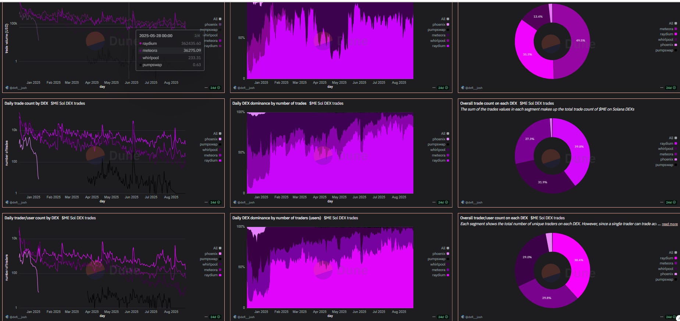Viewport: 680px width, 321px height.
Task: Toggle phoenix series in Daily trade count by DEX legend
Action: pos(213,139)
